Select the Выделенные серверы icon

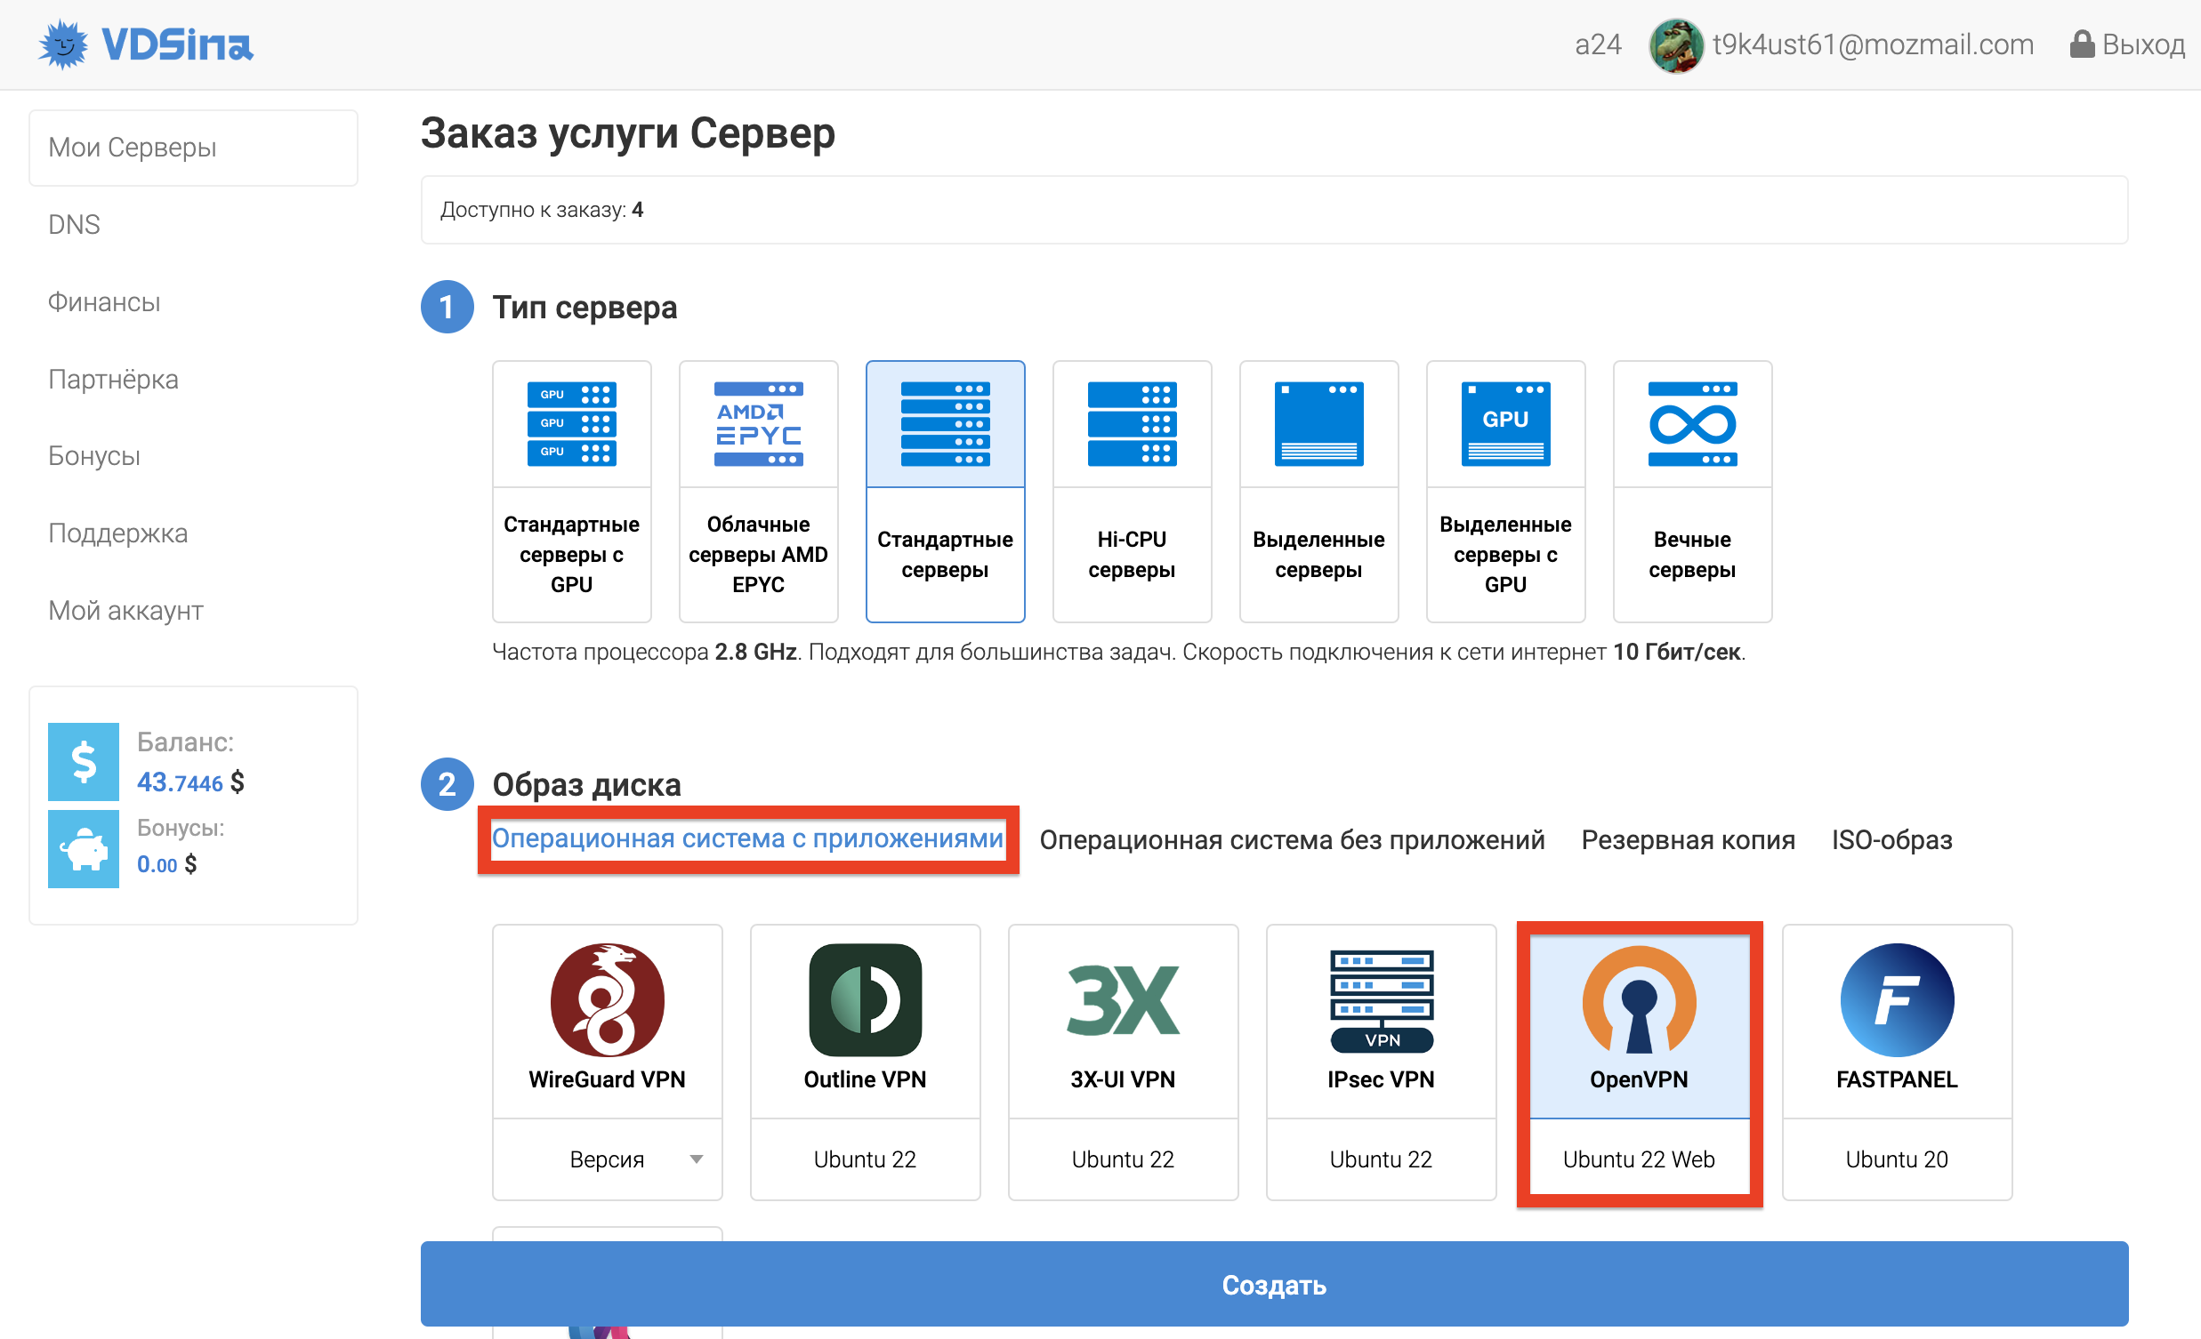click(1318, 423)
